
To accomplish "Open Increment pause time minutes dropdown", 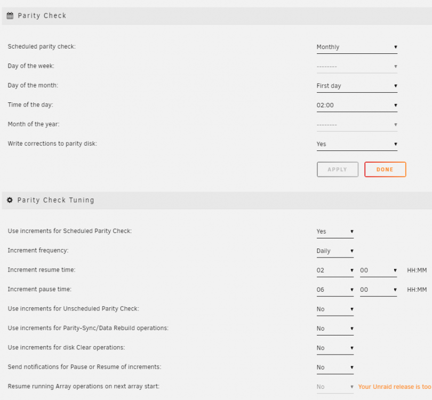I will tap(378, 290).
